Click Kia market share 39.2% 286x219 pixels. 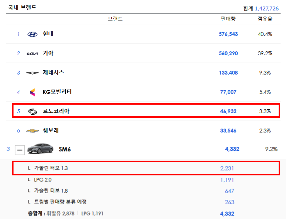(x=265, y=53)
